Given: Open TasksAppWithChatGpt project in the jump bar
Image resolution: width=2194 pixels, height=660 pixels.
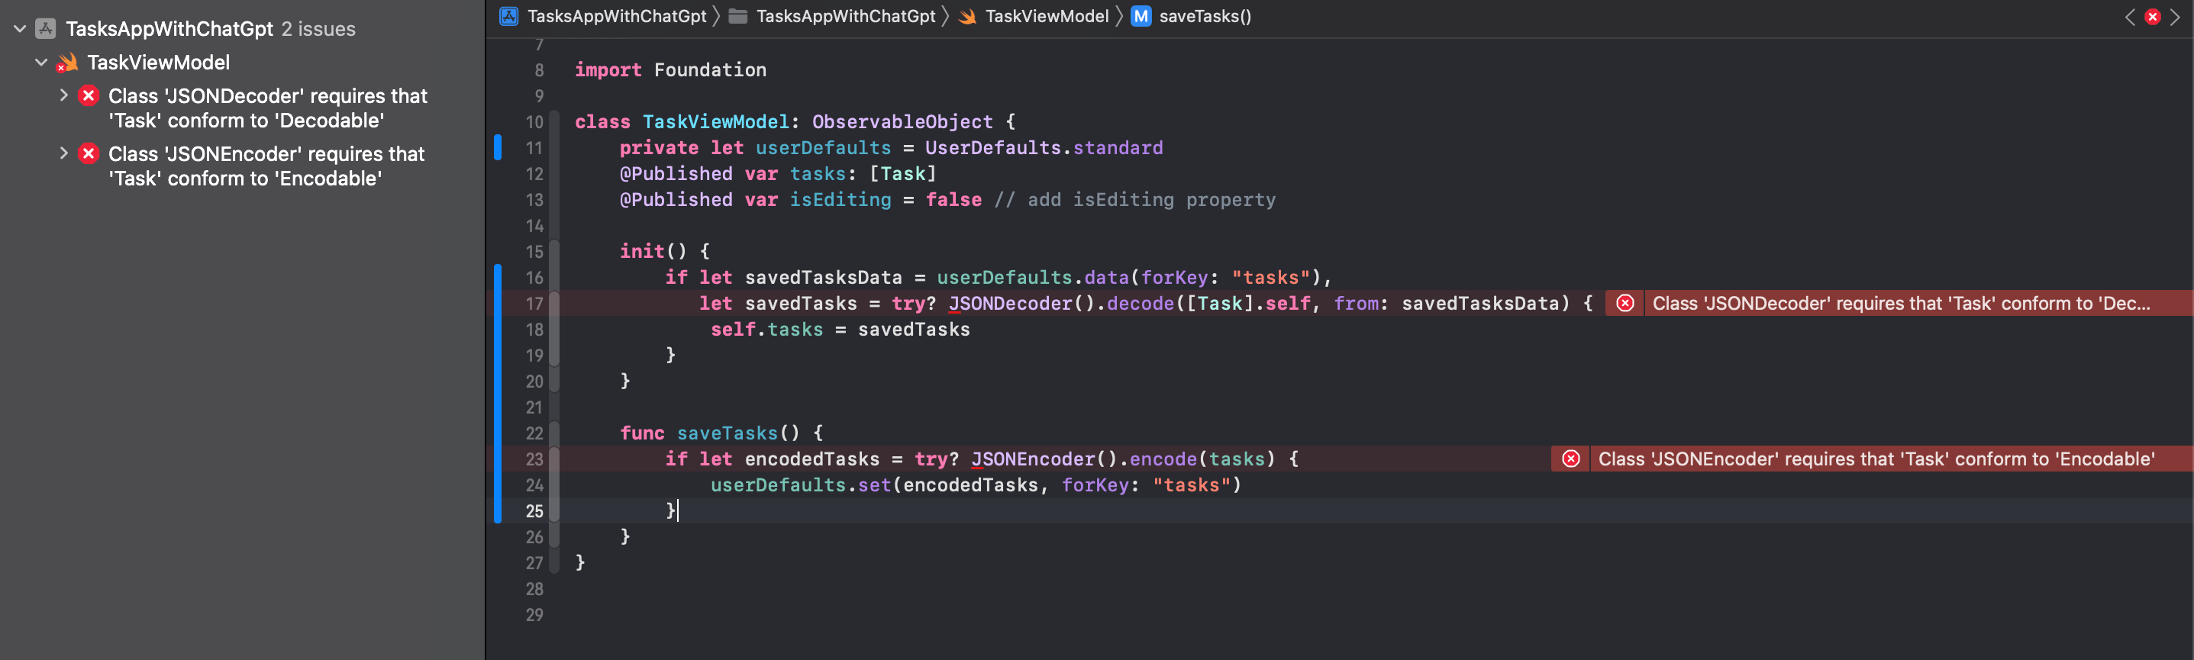Looking at the screenshot, I should coord(617,16).
